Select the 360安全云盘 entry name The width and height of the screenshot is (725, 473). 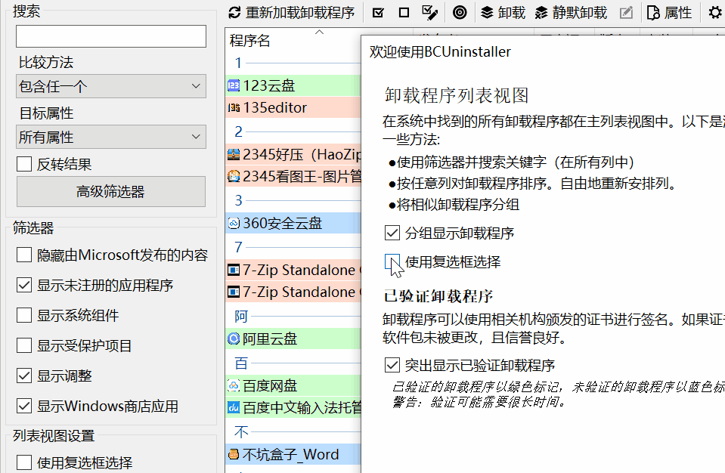[x=283, y=224]
